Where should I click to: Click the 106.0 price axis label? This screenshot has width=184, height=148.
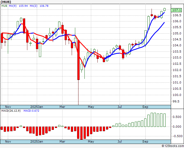pos(177,21)
